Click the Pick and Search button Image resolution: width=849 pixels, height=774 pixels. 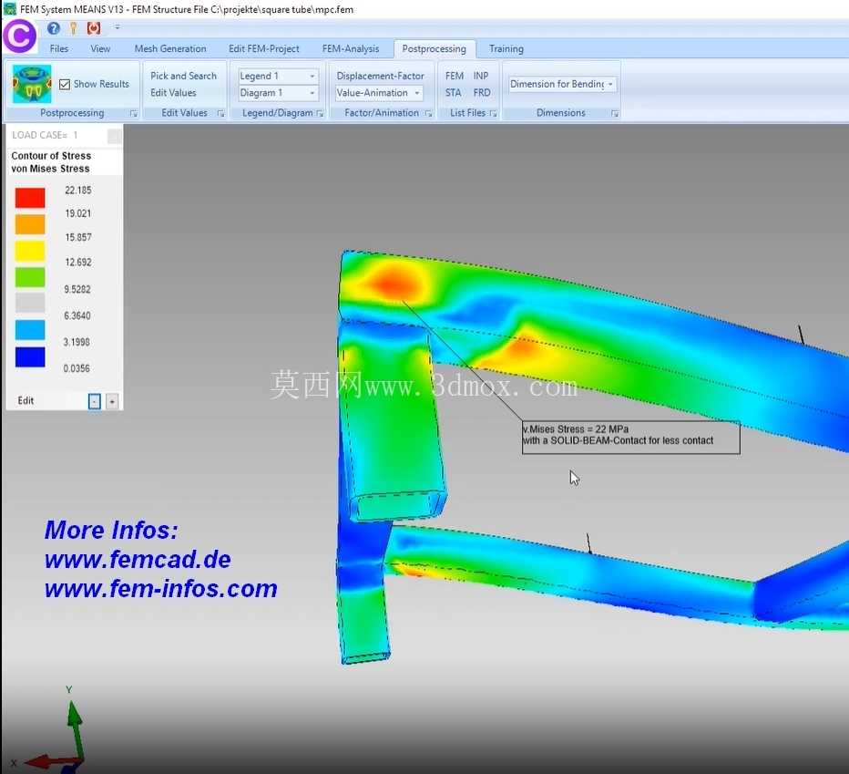183,76
